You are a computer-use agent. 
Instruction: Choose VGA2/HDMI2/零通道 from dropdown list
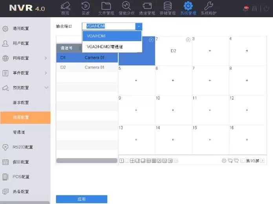105,47
